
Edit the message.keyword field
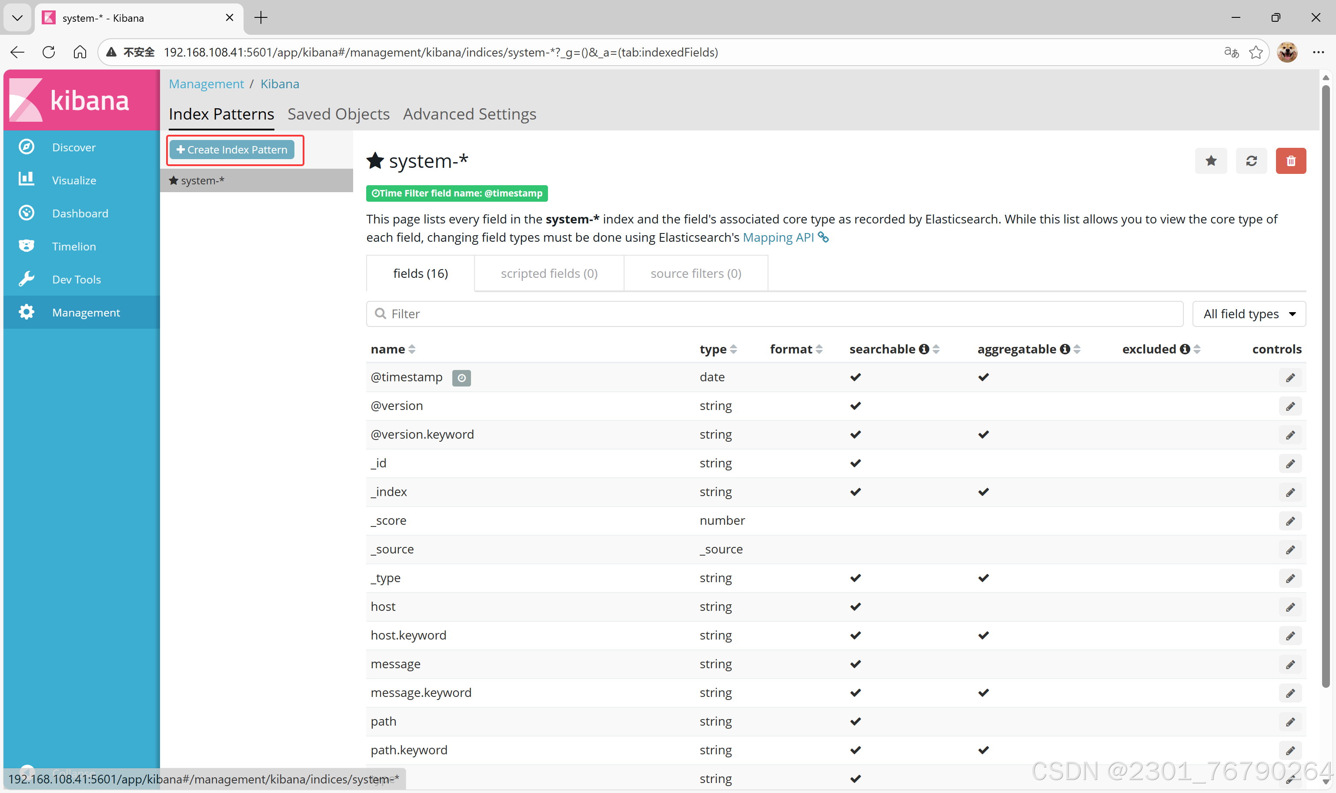tap(1291, 693)
